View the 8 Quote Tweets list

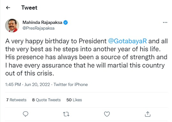point(46,100)
